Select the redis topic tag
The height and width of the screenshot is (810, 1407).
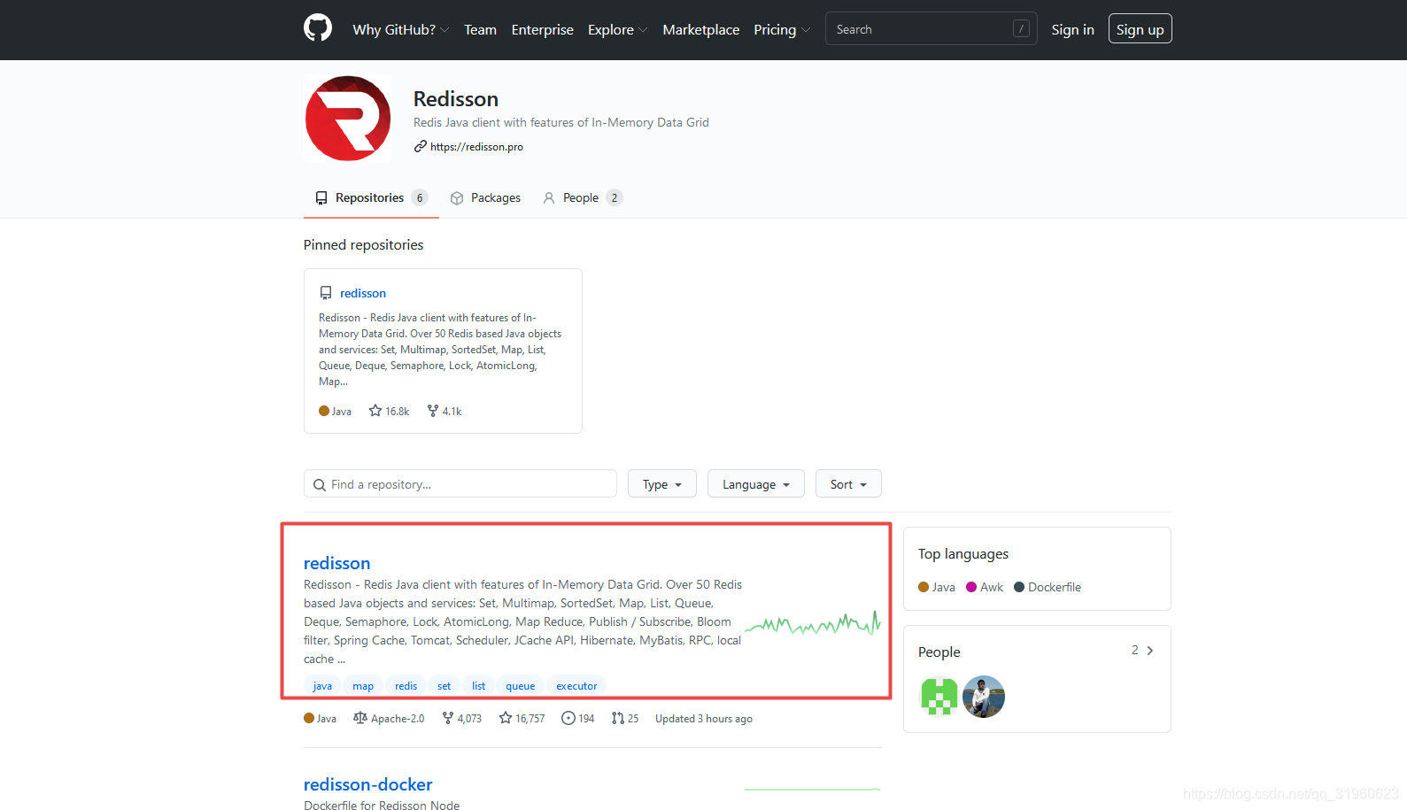tap(406, 686)
